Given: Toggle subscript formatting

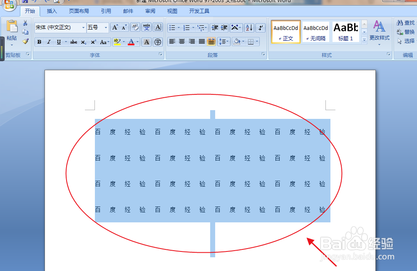Looking at the screenshot, I should (x=84, y=42).
